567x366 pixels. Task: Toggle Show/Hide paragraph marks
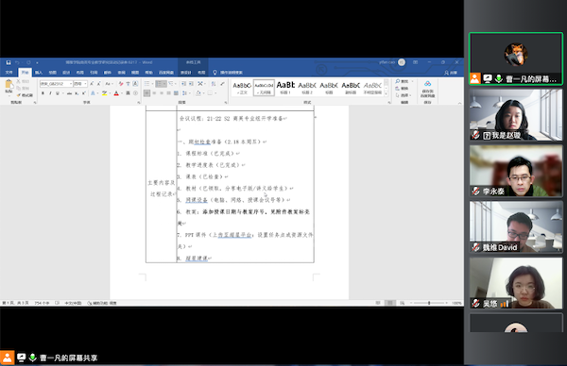click(x=222, y=84)
